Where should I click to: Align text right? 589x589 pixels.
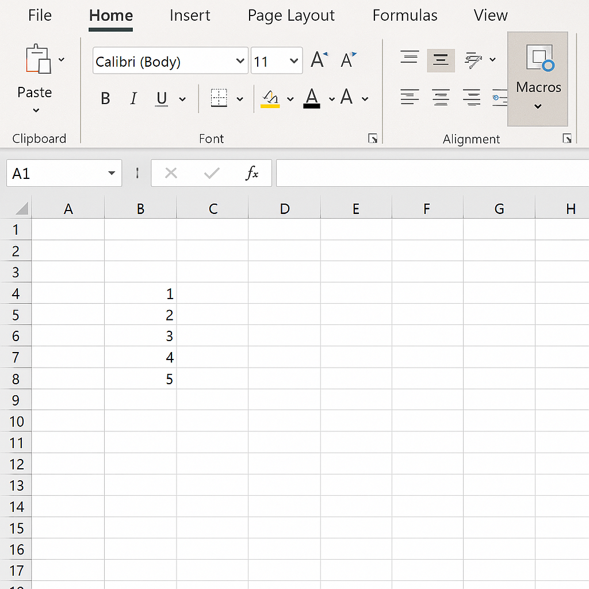click(472, 97)
